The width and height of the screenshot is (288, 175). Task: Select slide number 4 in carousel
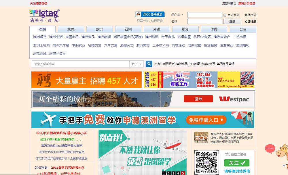(x=178, y=173)
